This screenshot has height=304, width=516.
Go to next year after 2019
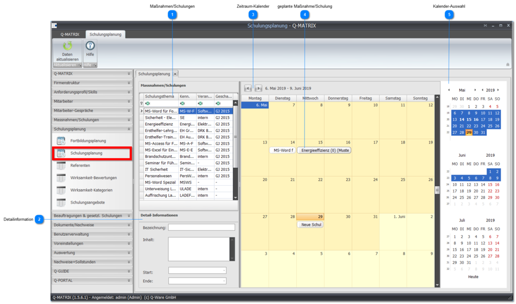(498, 90)
